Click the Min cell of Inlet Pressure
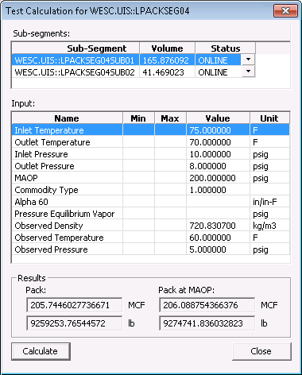The height and width of the screenshot is (375, 302). point(138,154)
